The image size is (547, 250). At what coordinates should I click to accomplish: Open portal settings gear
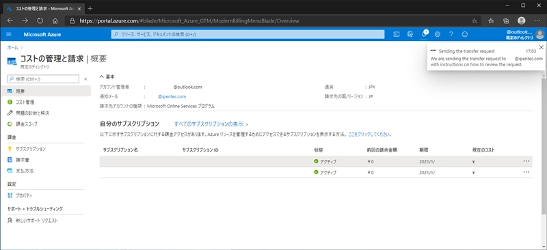point(438,34)
